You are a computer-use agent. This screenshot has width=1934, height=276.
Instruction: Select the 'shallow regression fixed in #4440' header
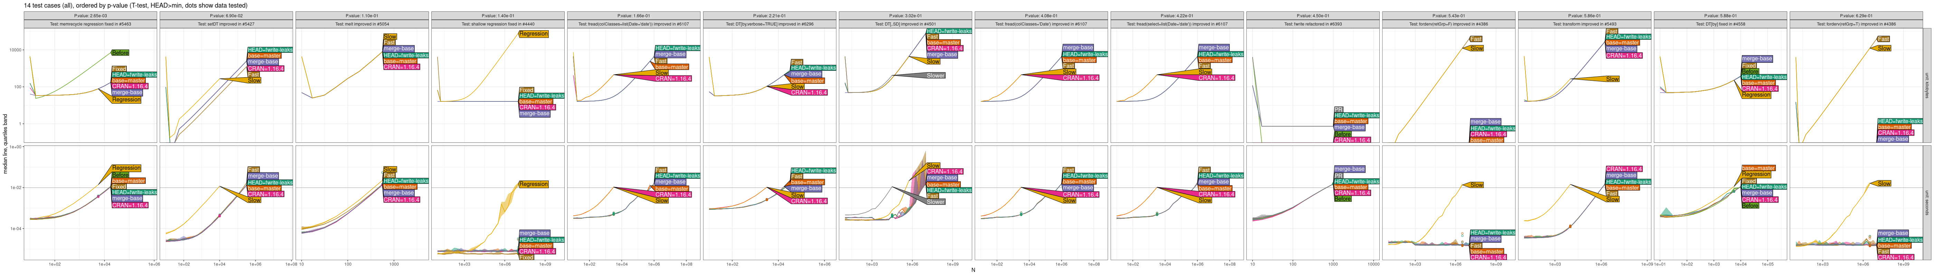click(498, 24)
